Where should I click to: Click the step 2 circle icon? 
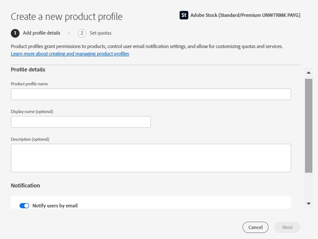tap(82, 33)
